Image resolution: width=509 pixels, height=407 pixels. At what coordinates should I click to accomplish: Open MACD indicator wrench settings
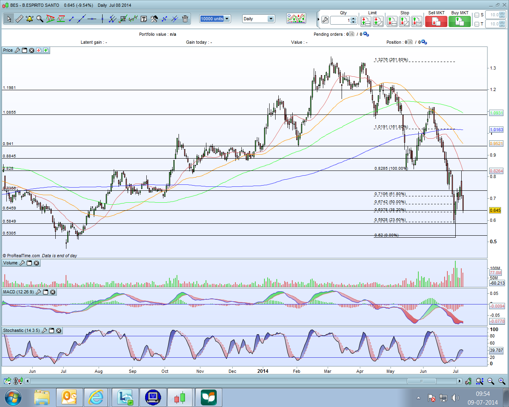38,292
